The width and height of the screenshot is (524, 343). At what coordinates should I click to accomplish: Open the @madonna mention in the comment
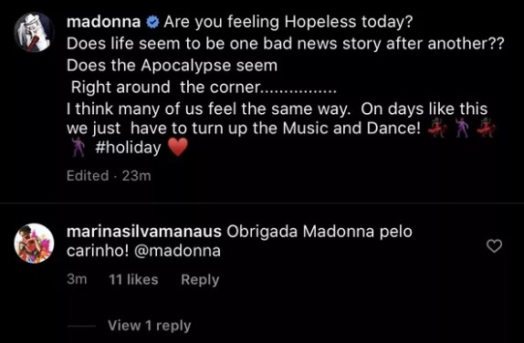click(x=177, y=251)
